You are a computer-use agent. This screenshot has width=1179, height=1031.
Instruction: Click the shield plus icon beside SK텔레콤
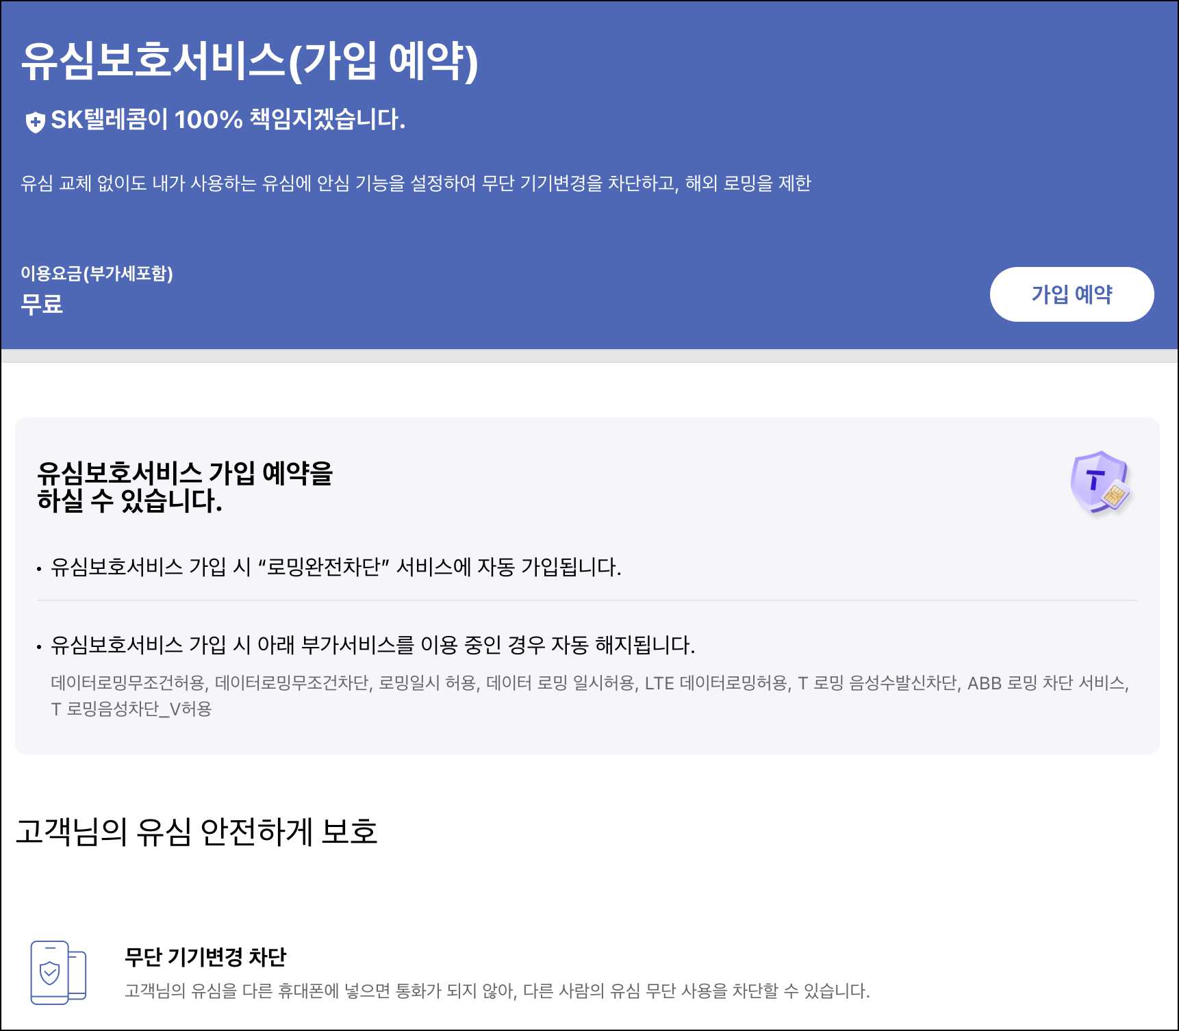(x=35, y=121)
